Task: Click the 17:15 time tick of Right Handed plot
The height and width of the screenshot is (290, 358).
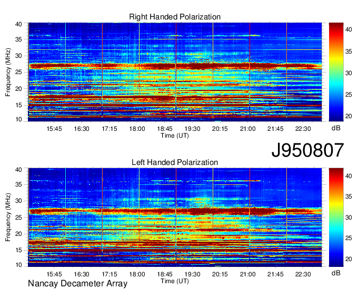Action: [110, 129]
